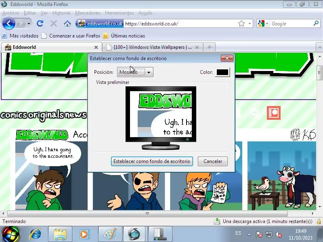This screenshot has height=242, width=323.
Task: Go to the home page icon
Action: [x=67, y=24]
